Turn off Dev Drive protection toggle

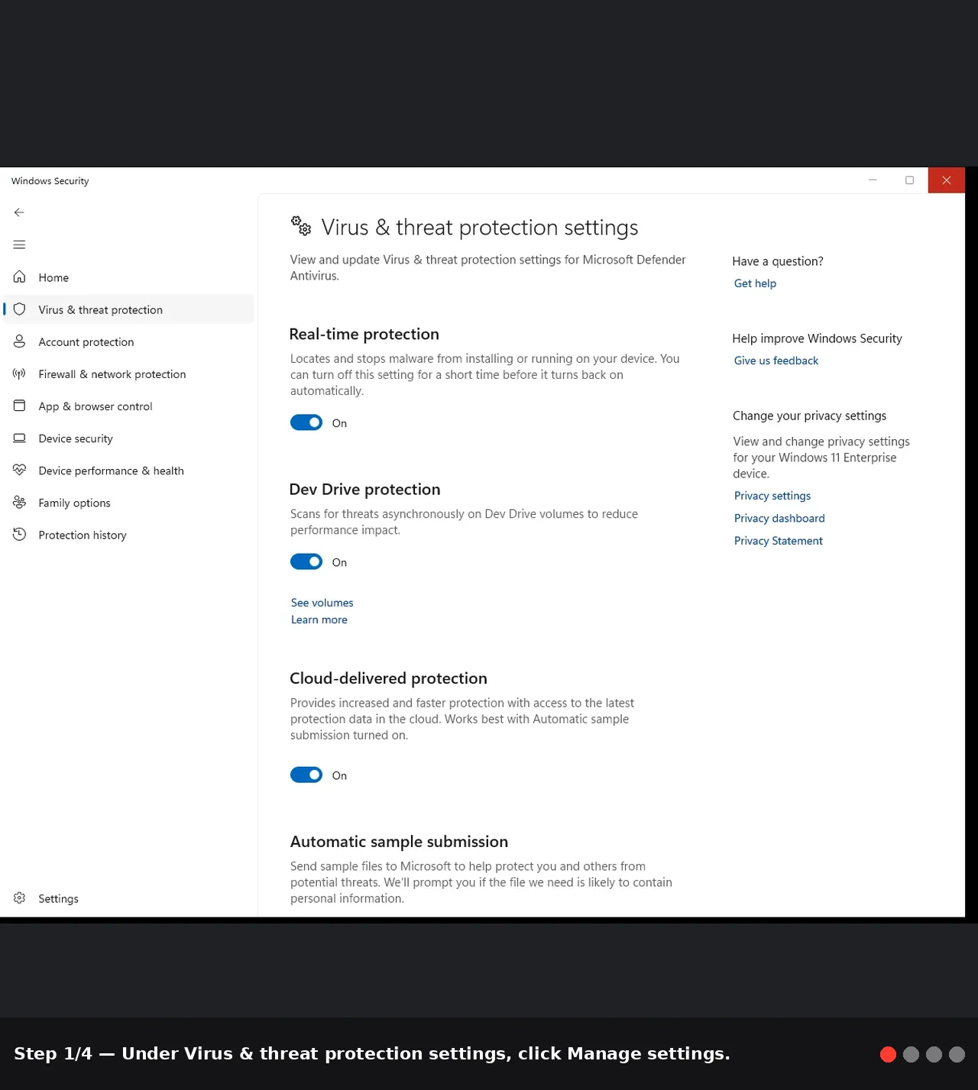(306, 561)
